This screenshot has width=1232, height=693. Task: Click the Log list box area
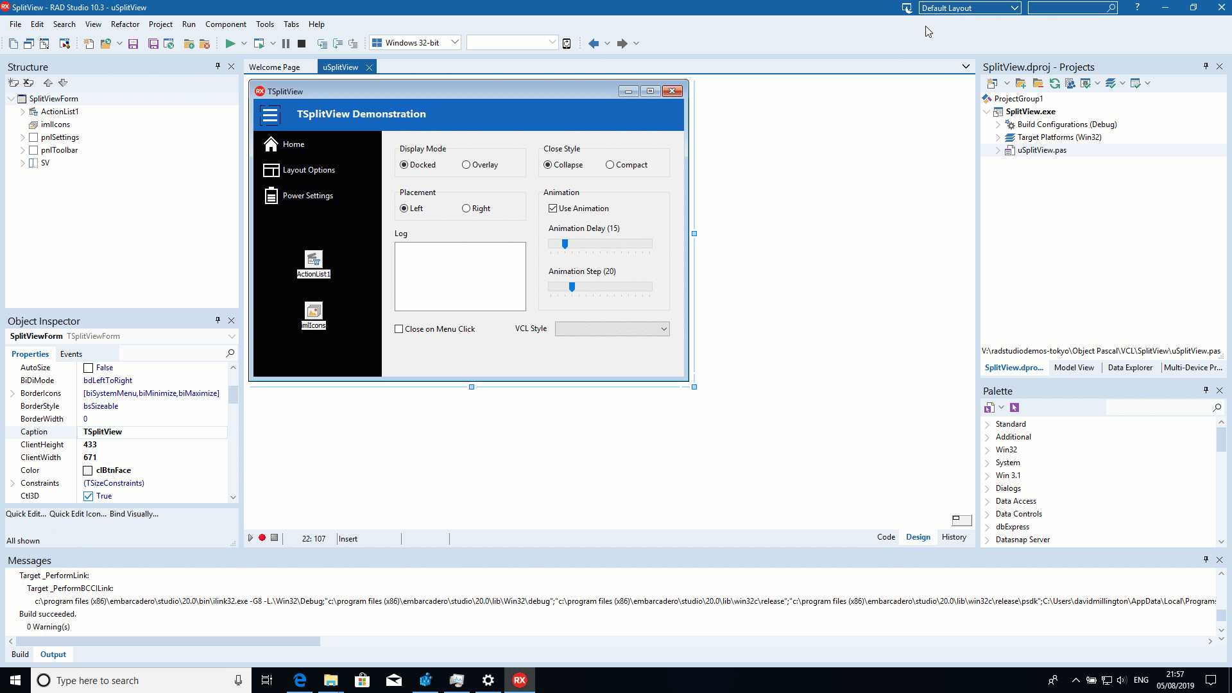[460, 277]
